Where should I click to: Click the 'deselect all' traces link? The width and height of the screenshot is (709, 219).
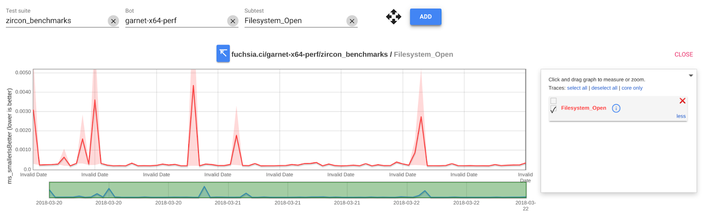point(604,88)
